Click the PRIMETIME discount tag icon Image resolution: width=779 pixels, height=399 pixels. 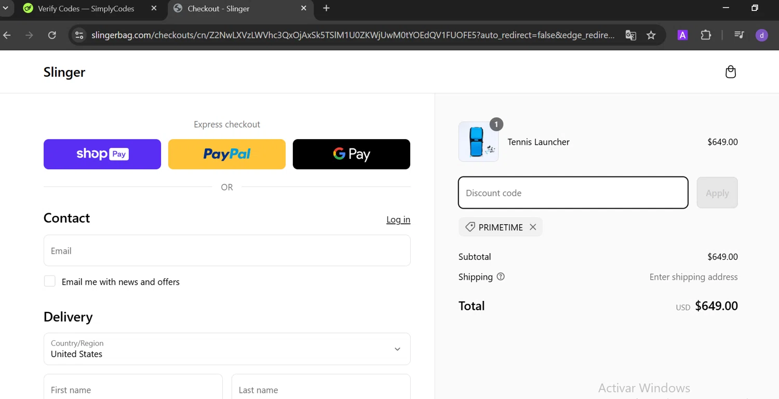click(x=470, y=227)
